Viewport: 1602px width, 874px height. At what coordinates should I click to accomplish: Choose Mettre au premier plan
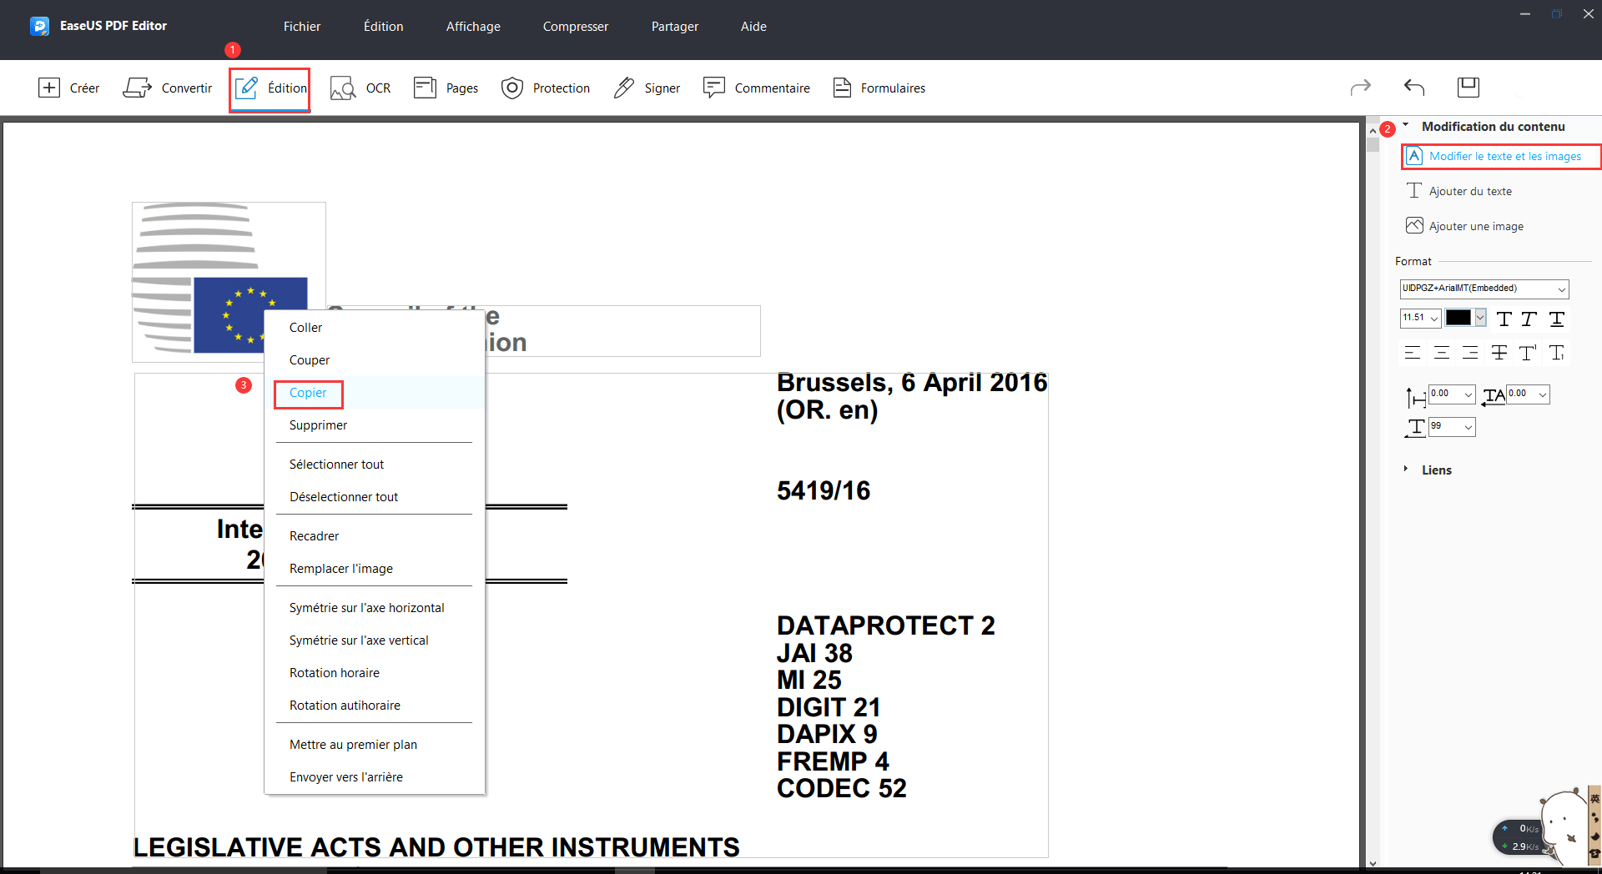375,745
